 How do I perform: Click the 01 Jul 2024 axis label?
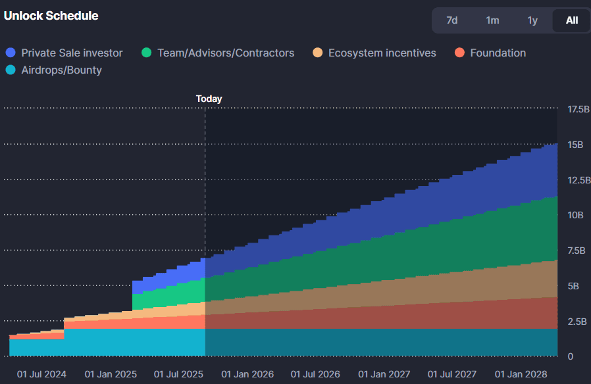41,373
